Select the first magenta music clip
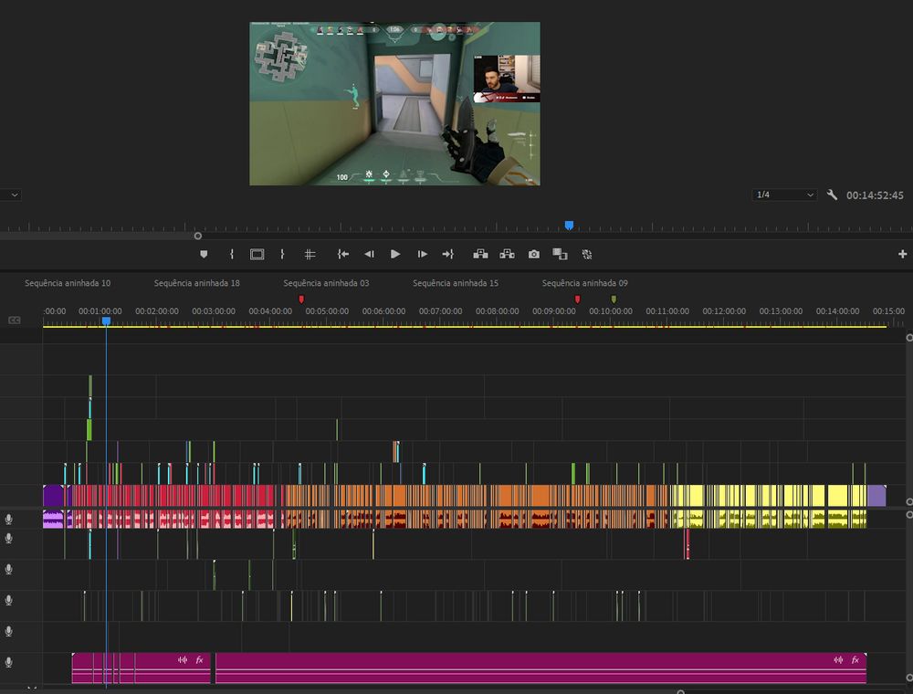The width and height of the screenshot is (913, 694). [x=141, y=668]
